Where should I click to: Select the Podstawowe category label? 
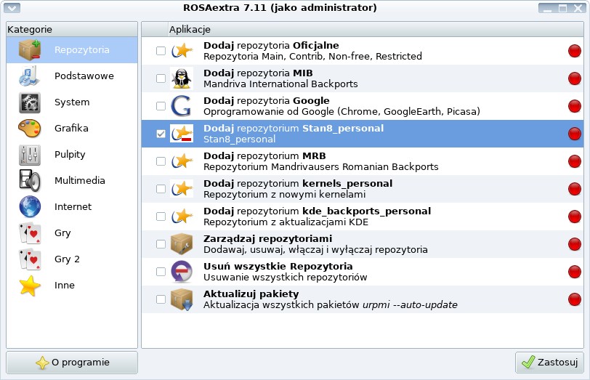click(84, 76)
